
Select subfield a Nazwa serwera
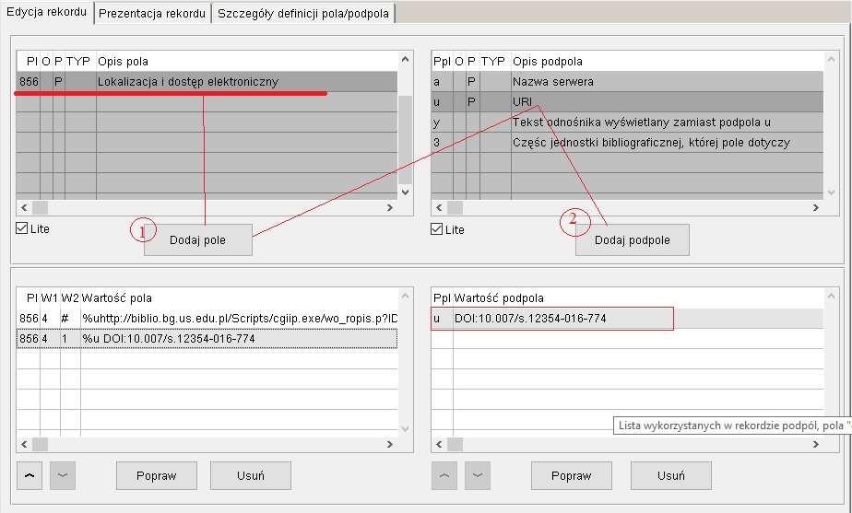[627, 81]
